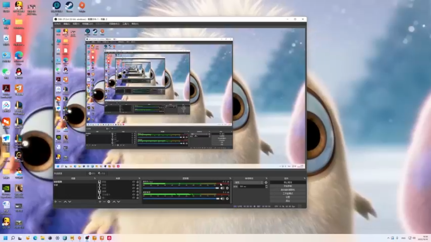Open the scene transition type dropdown
This screenshot has height=242, width=431.
[249, 182]
